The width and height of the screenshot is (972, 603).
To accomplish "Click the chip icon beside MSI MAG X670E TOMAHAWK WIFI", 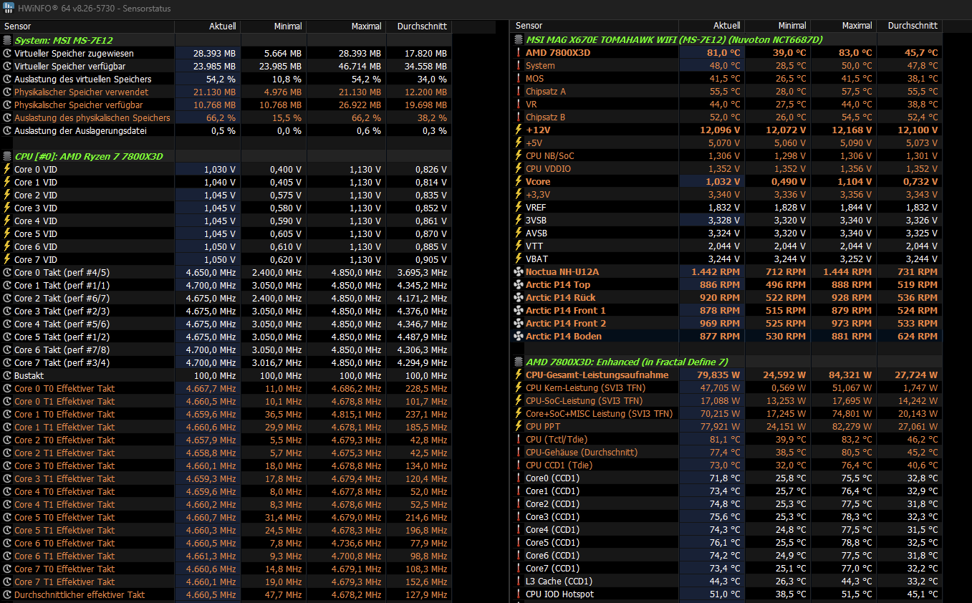I will point(519,40).
